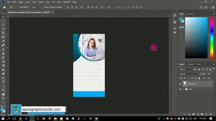The height and width of the screenshot is (121, 216).
Task: Select the Eraser tool
Action: tap(3, 62)
